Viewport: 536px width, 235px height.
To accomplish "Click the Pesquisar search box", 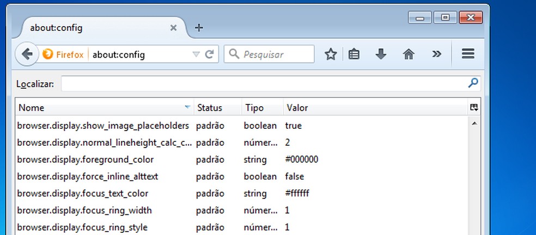I will [x=269, y=54].
